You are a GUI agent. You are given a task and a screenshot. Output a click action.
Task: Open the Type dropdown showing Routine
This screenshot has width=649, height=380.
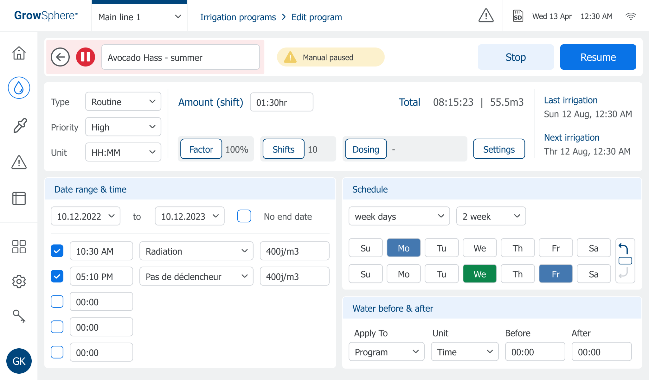123,101
